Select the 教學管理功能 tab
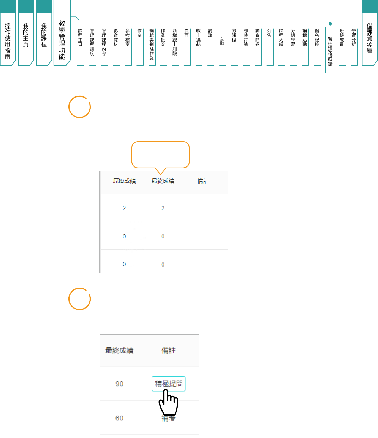This screenshot has width=378, height=438. pos(62,34)
